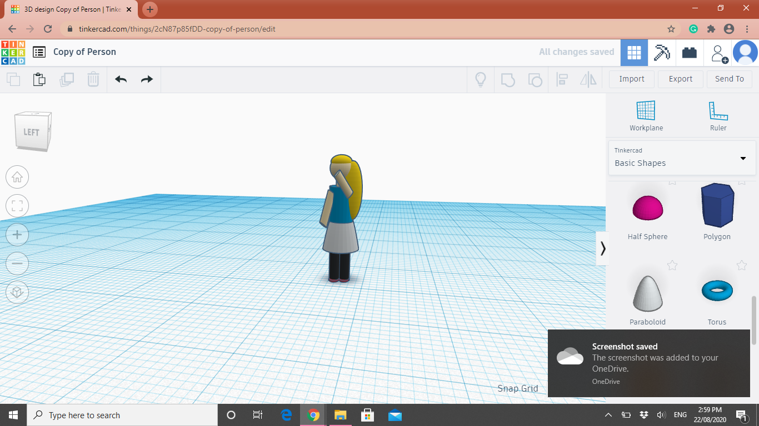Screen dimensions: 759x426
Task: Favorite the Paraboloid shape star
Action: click(672, 265)
